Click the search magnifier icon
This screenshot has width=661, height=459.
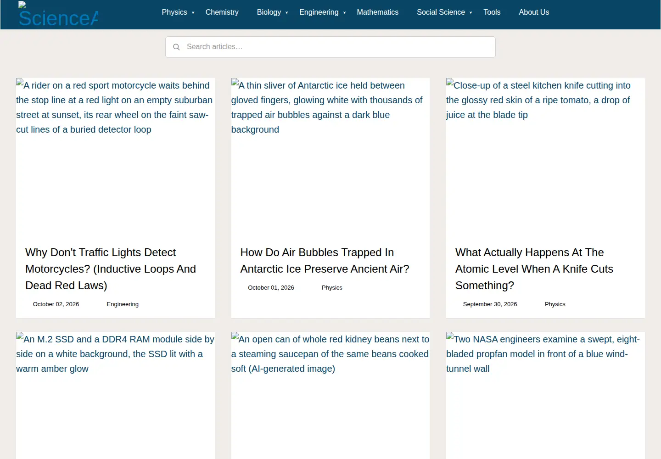(x=176, y=47)
